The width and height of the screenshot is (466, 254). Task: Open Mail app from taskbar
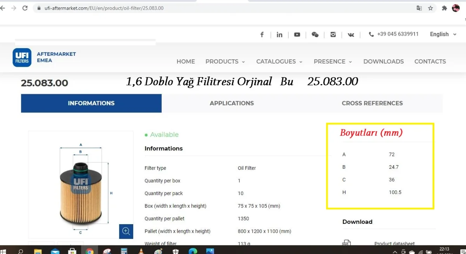55,251
